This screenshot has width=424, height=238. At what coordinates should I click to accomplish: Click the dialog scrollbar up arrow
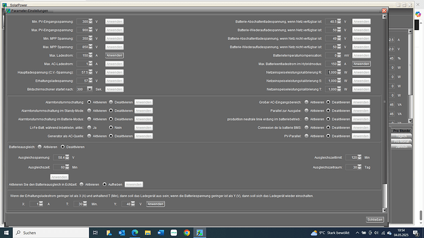click(x=384, y=17)
